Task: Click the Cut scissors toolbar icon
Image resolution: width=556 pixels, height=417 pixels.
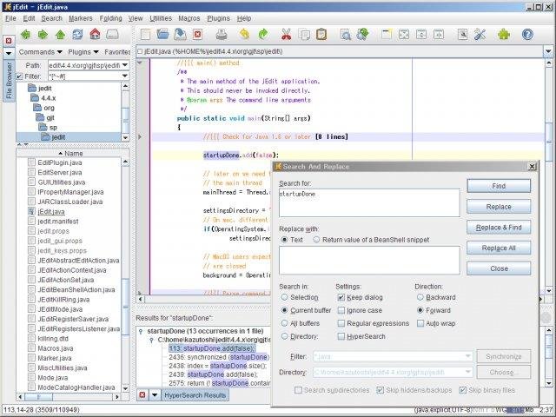Action: tap(286, 35)
